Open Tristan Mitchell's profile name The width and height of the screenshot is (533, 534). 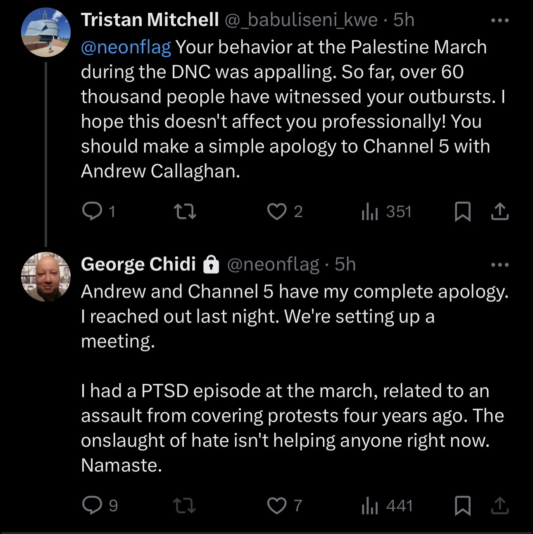pyautogui.click(x=150, y=20)
